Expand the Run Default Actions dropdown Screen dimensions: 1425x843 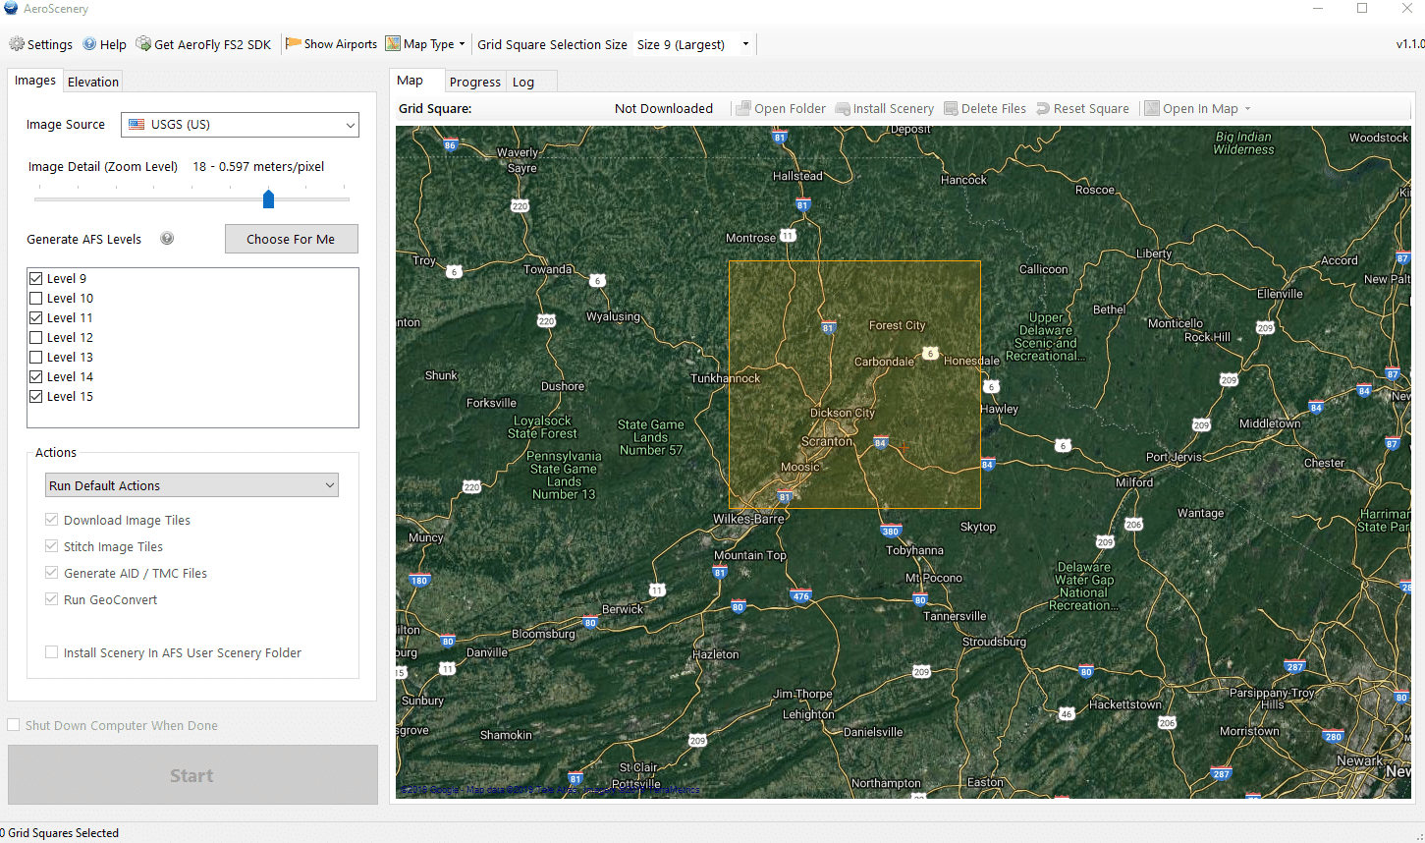pos(192,485)
